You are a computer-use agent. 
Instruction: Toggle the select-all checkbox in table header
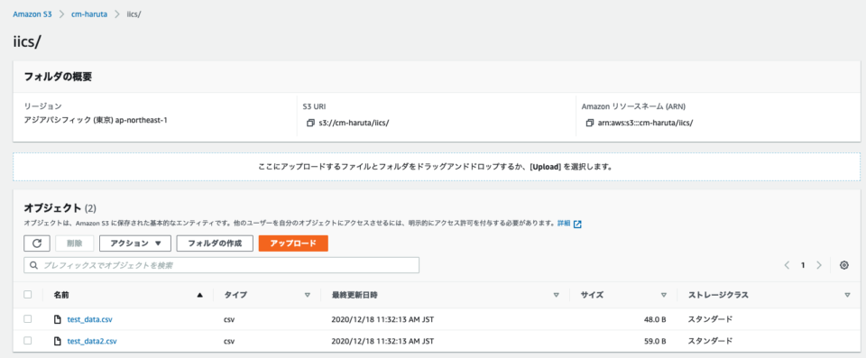coord(28,295)
